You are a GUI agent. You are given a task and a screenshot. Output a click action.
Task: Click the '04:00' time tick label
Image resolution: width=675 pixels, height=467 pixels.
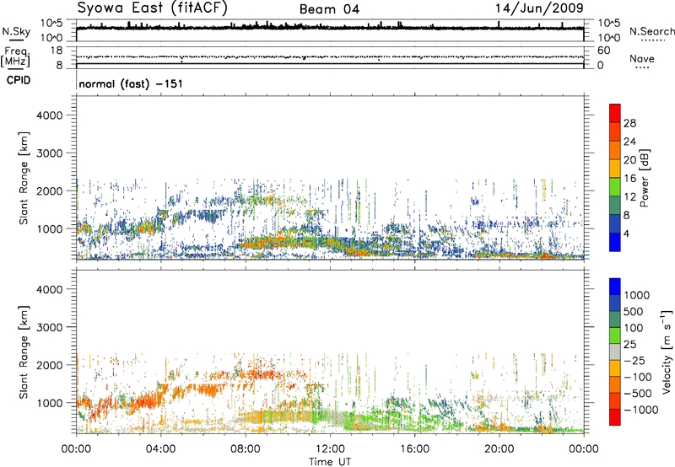point(160,449)
